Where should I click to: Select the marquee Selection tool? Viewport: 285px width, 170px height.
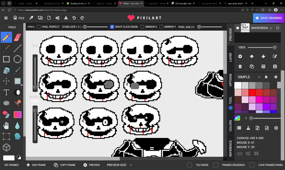pyautogui.click(x=6, y=136)
